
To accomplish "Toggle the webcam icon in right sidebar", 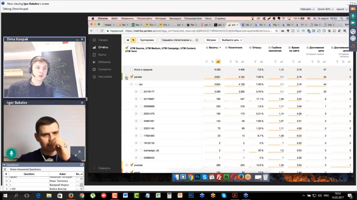I will tap(353, 22).
